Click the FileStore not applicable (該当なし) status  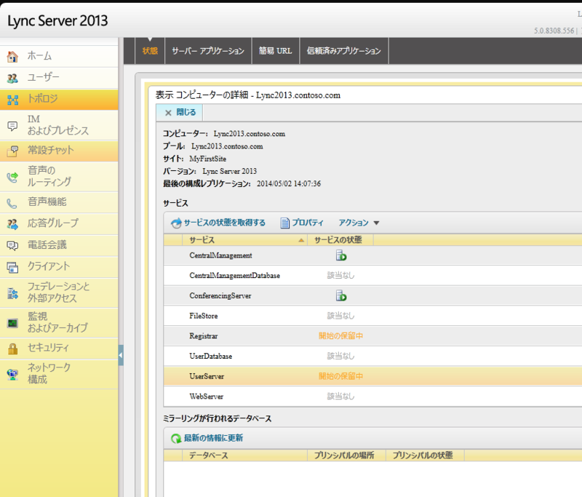pyautogui.click(x=340, y=316)
